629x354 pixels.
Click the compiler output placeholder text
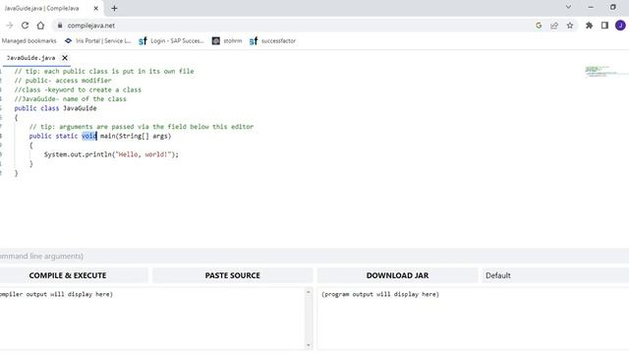pyautogui.click(x=56, y=294)
